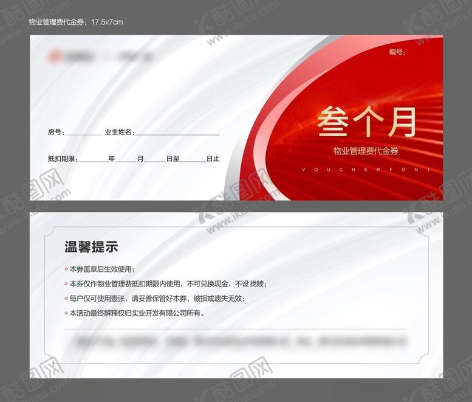Screen dimensions: 472x402
Task: Click the bullet beside 本券仅作物业管理费抵扣
Action: pos(66,283)
